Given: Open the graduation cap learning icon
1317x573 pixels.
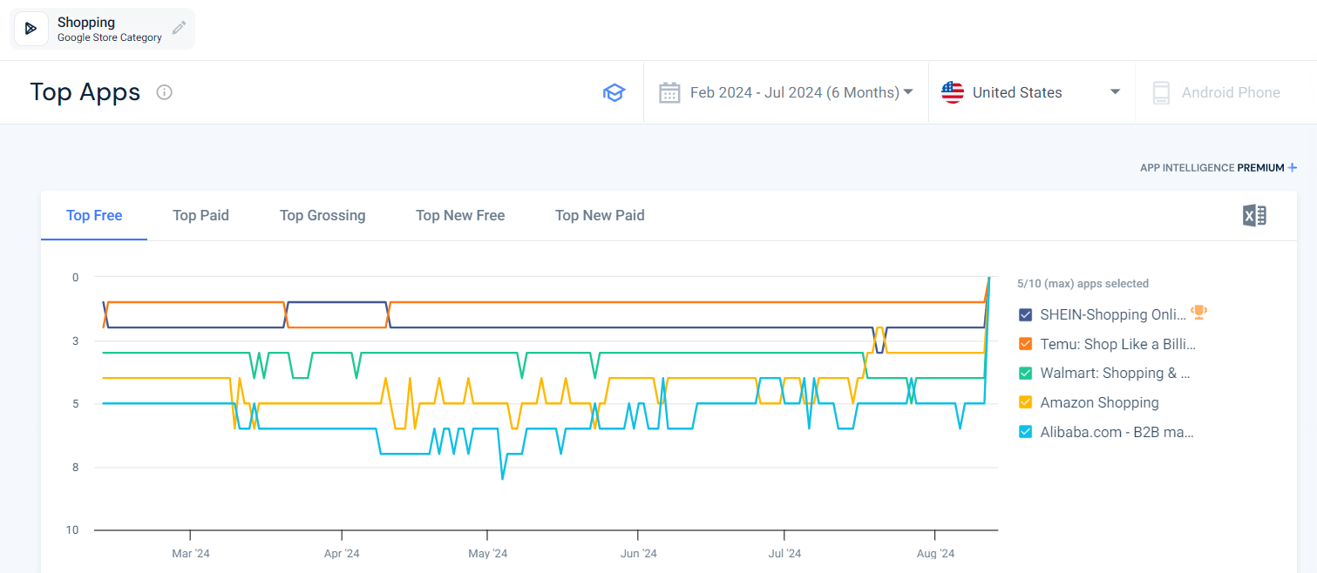Looking at the screenshot, I should [x=614, y=92].
